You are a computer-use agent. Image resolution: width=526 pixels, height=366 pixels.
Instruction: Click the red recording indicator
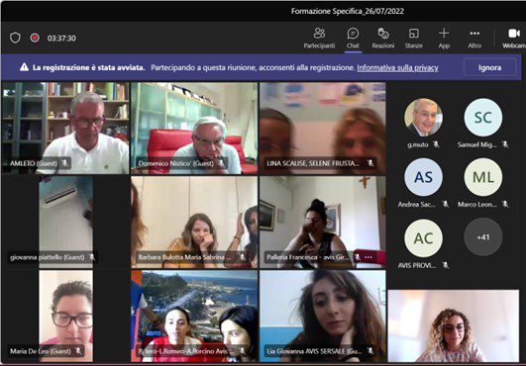click(35, 38)
